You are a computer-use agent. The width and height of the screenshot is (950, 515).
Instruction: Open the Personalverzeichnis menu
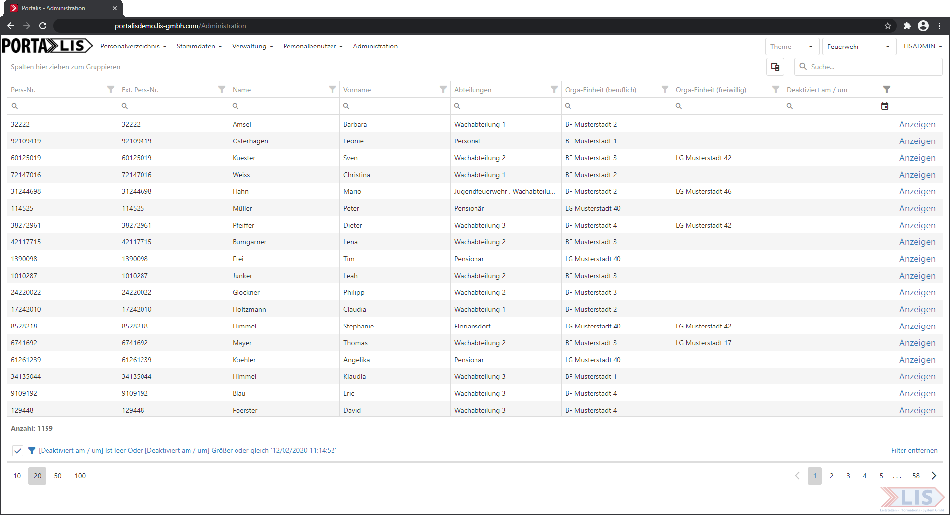[x=133, y=46]
